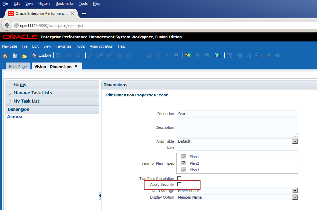
Task: Click the dimmed Print toolbar icon
Action: [x=78, y=56]
